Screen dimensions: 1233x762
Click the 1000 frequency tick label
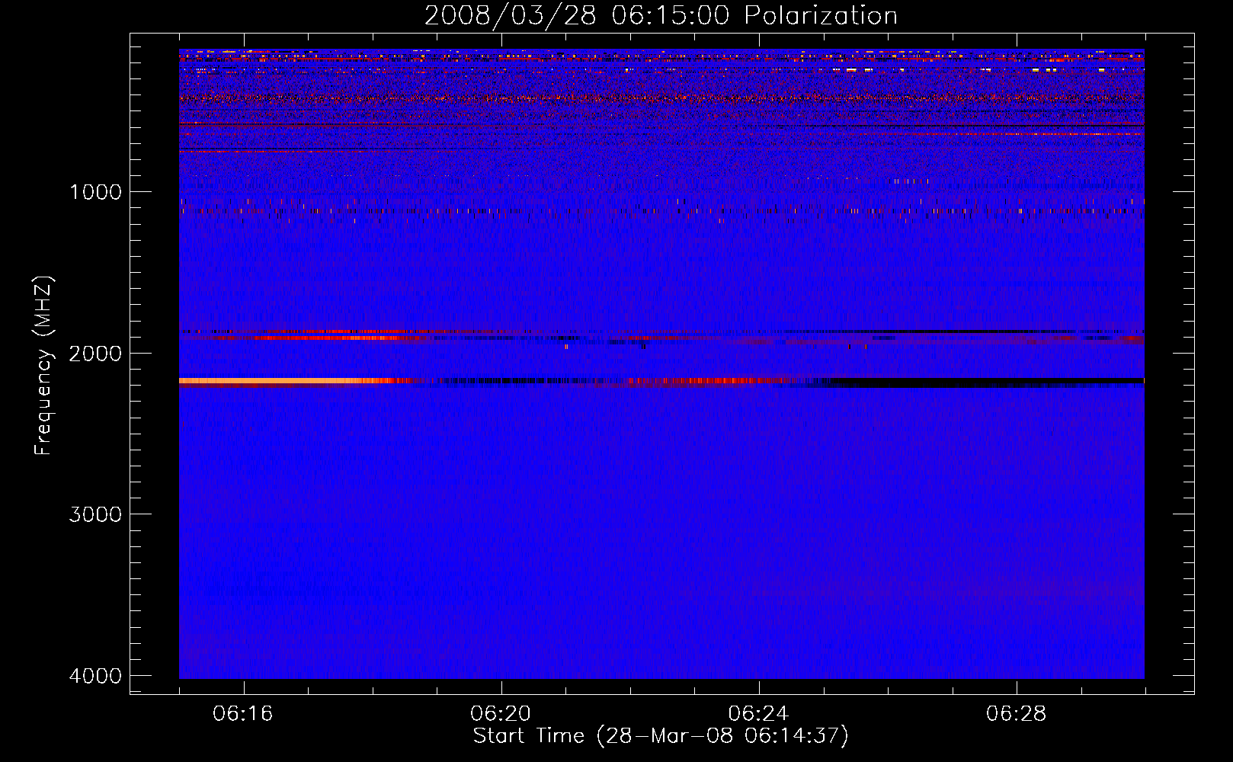pos(95,191)
